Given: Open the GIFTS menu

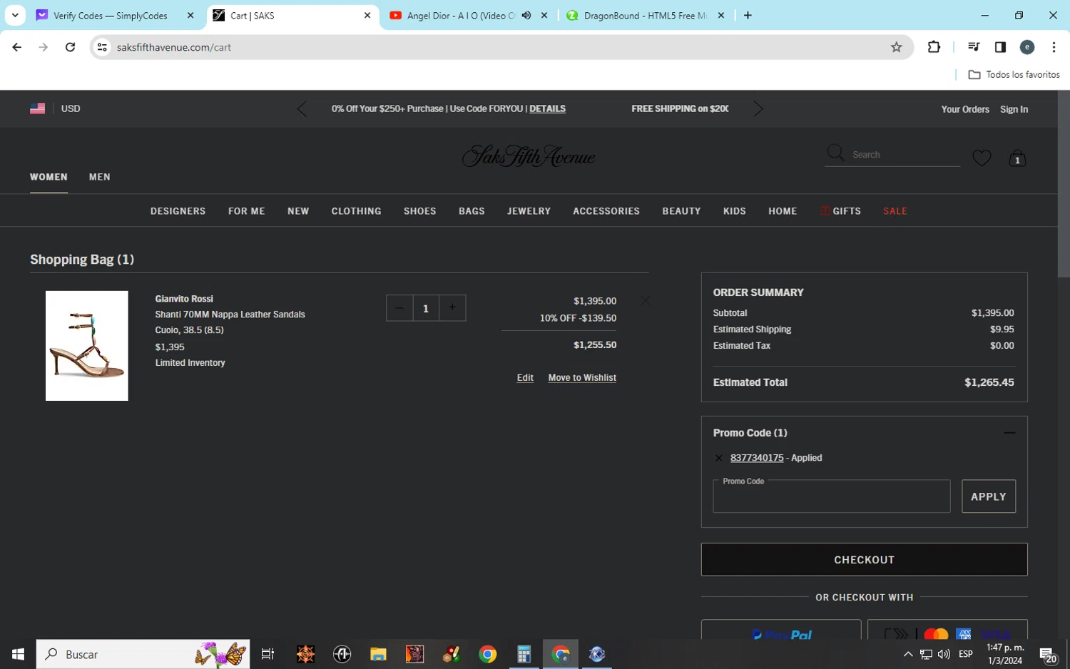Looking at the screenshot, I should coord(840,211).
